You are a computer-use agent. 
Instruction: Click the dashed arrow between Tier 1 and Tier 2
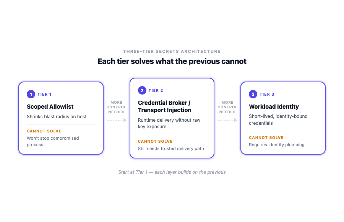coord(117,120)
